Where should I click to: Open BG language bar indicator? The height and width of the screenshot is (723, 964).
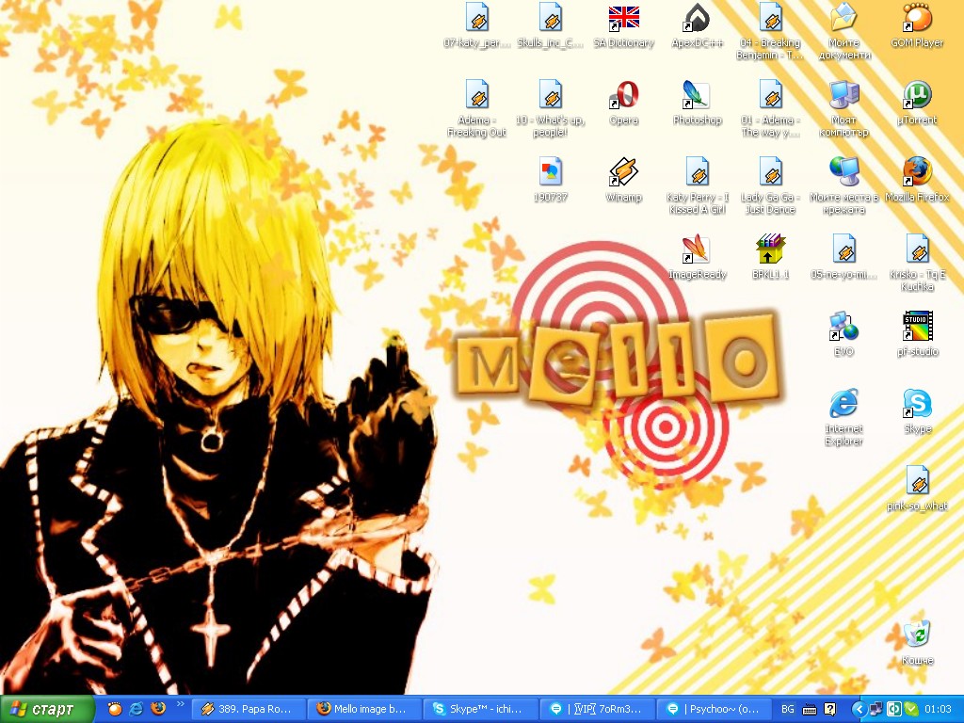coord(788,710)
